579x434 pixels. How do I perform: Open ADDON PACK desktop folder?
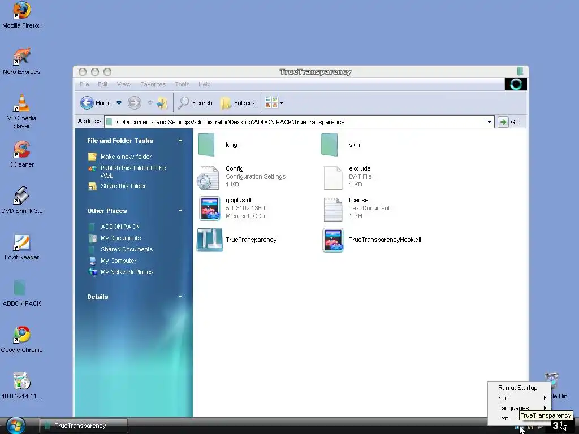pyautogui.click(x=21, y=293)
